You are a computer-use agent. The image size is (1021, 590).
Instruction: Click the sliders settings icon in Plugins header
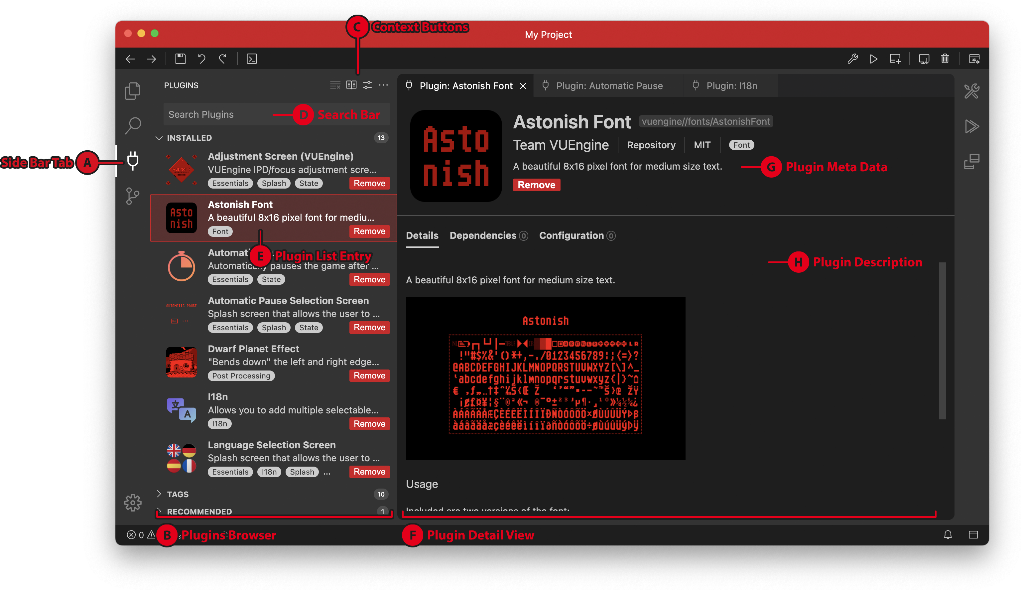367,85
